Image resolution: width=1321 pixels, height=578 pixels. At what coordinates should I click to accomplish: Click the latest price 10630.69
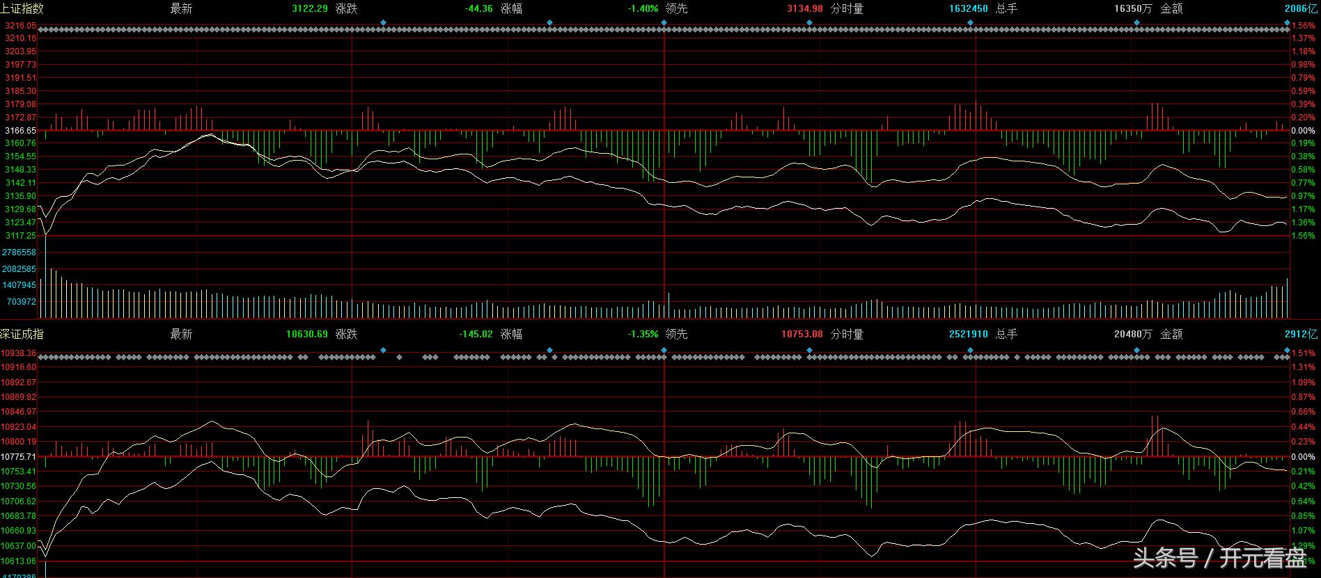pos(307,334)
